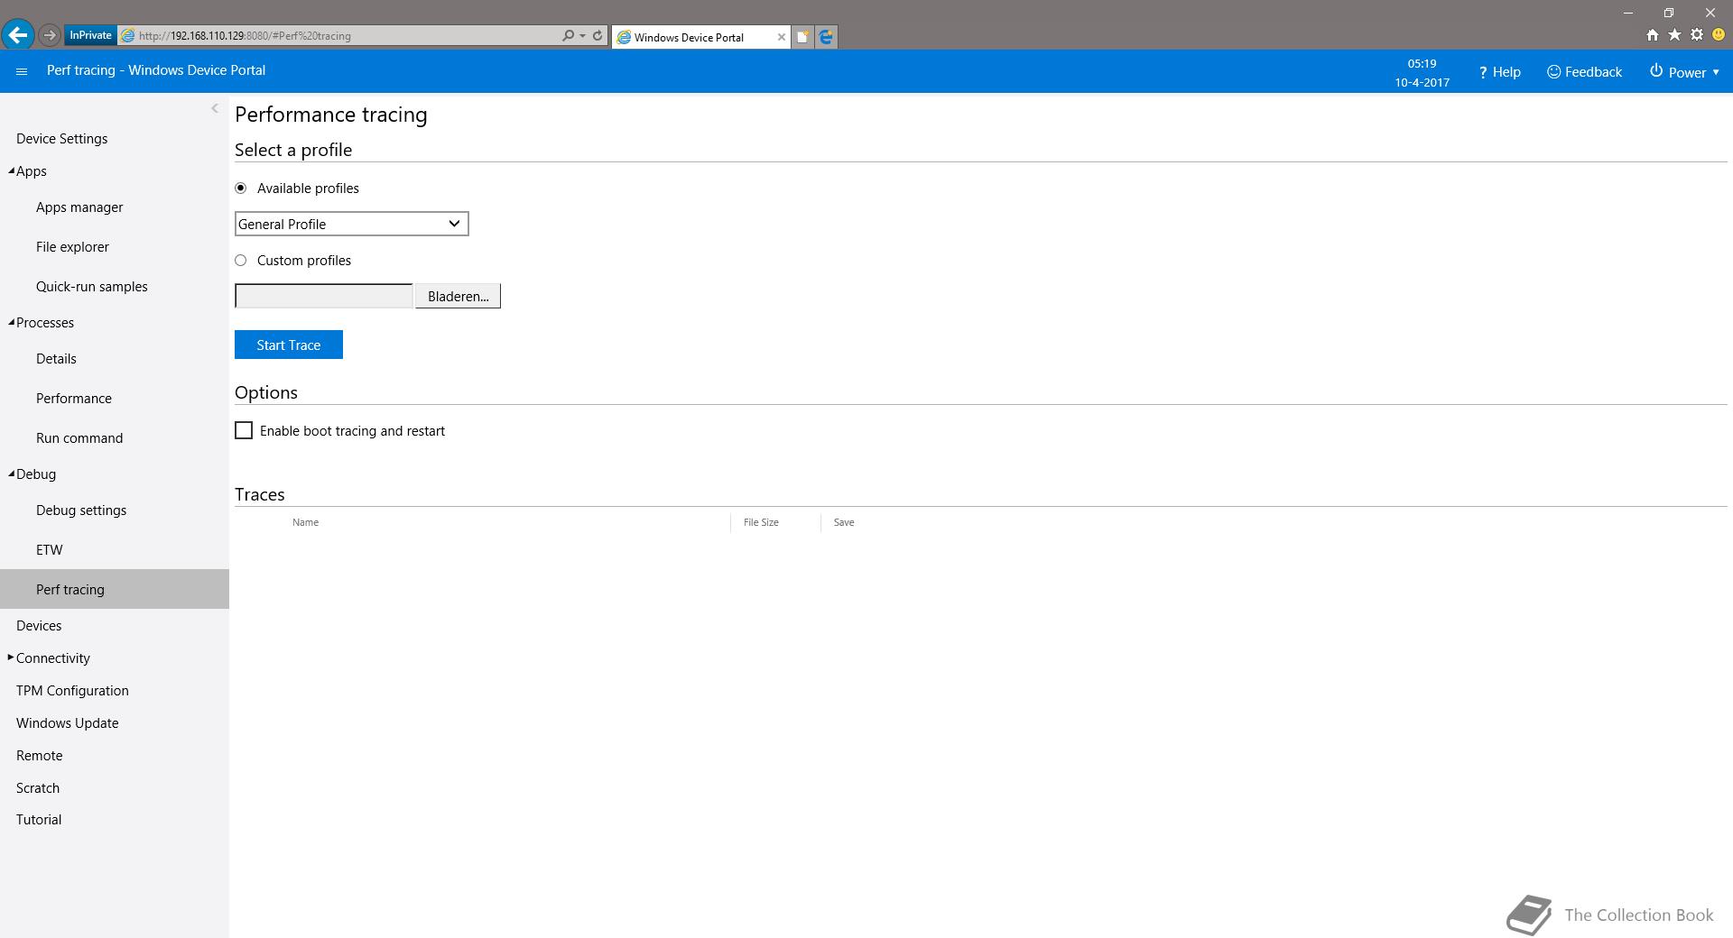The width and height of the screenshot is (1733, 938).
Task: Enable boot tracing and restart checkbox
Action: (244, 431)
